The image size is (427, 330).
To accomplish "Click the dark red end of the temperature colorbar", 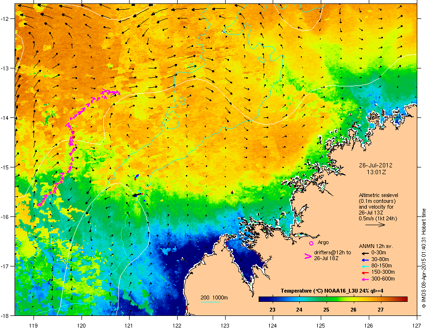I will [x=404, y=299].
